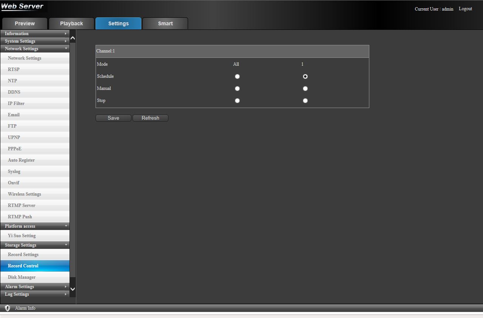Open Disk Manager in the sidebar
The image size is (483, 318).
tap(22, 277)
